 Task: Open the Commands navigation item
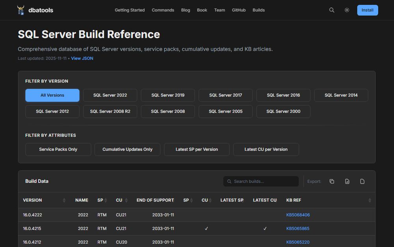(163, 10)
